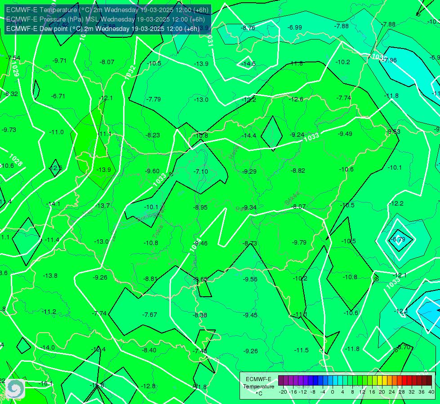Image resolution: width=440 pixels, height=404 pixels.
Task: Click the dew point value -9.46
Action: 201,243
